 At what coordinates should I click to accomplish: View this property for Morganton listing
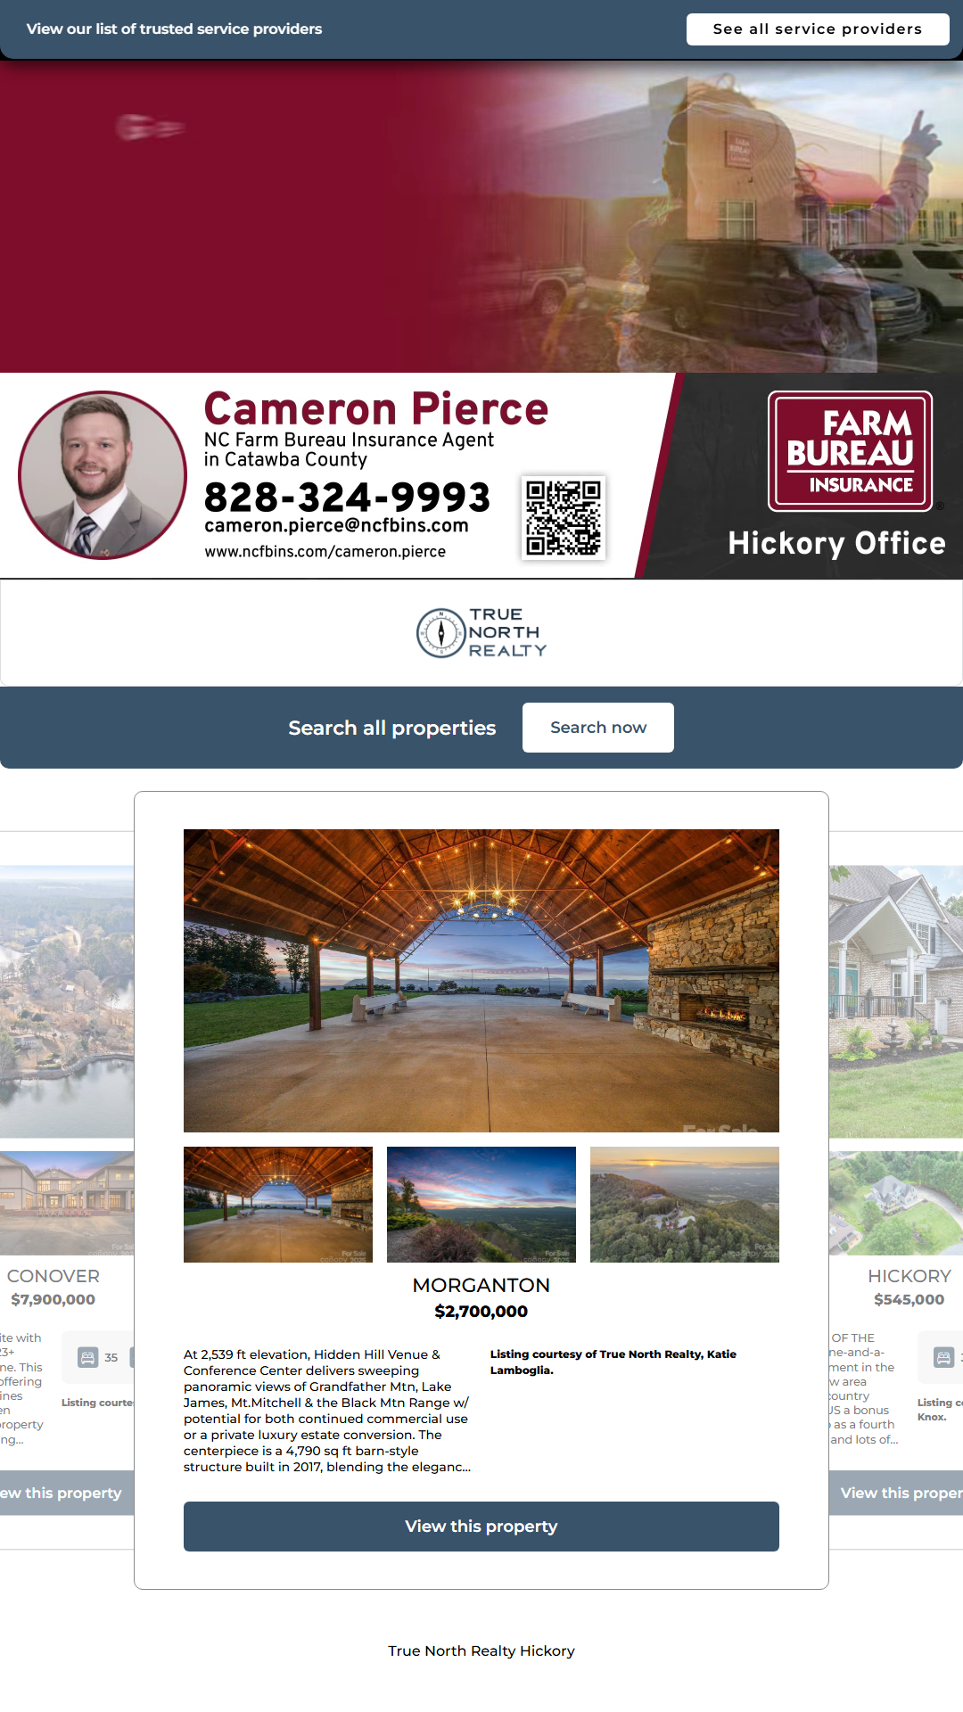481,1527
